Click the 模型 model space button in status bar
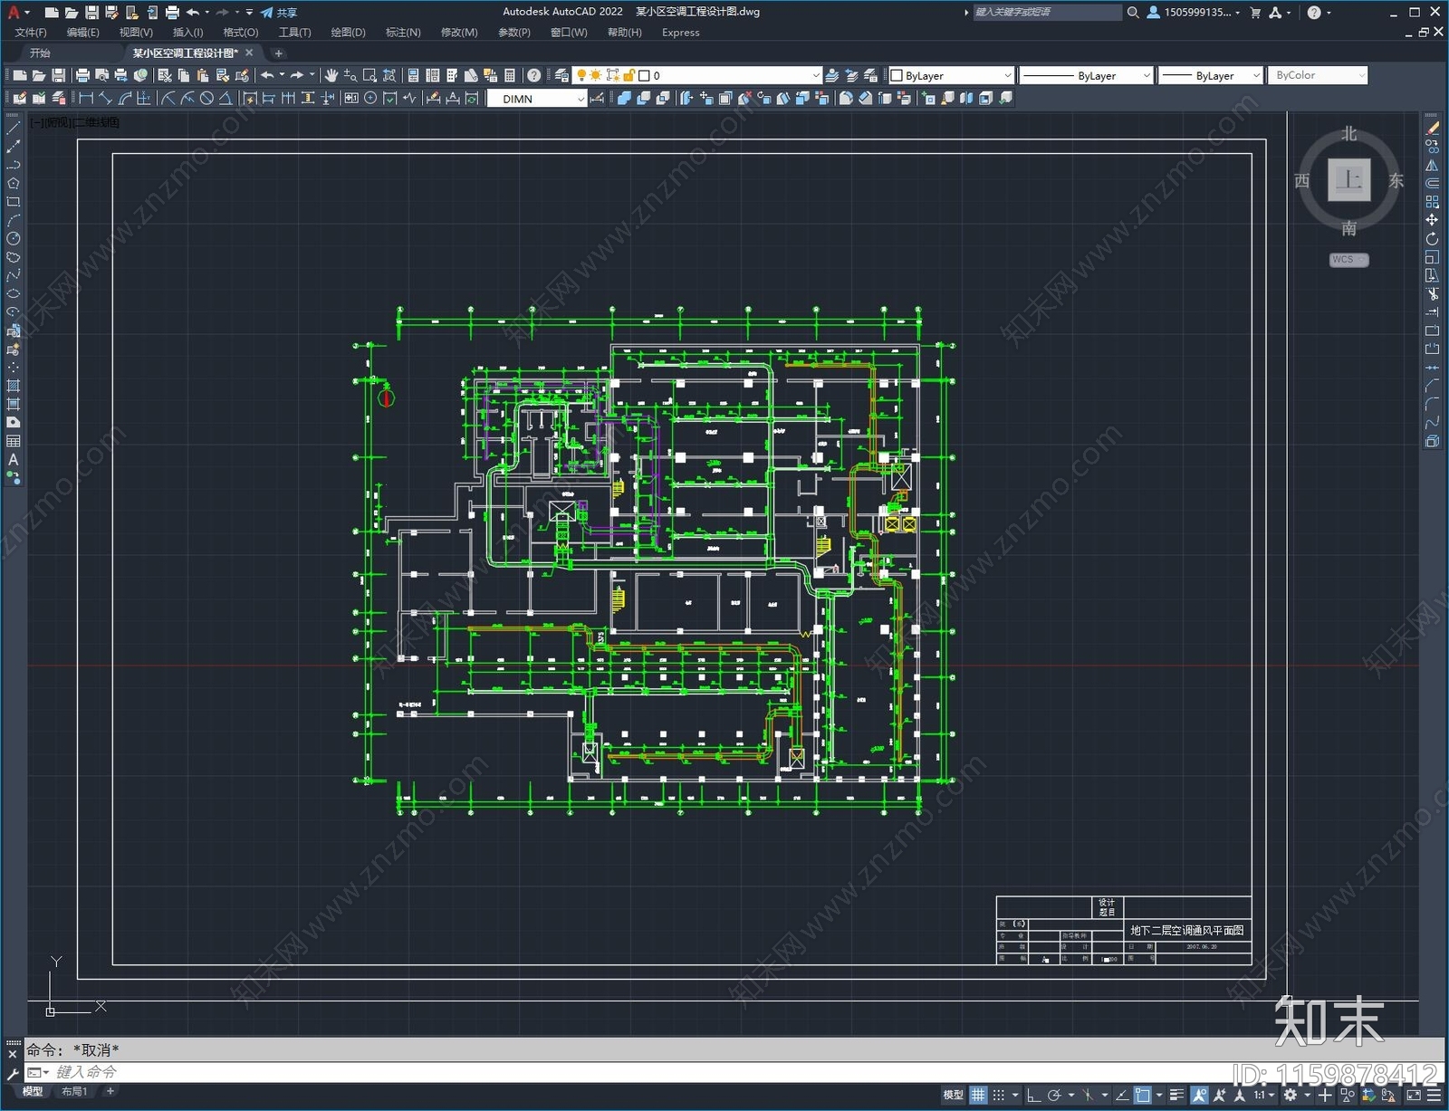Image resolution: width=1449 pixels, height=1111 pixels. (x=953, y=1096)
